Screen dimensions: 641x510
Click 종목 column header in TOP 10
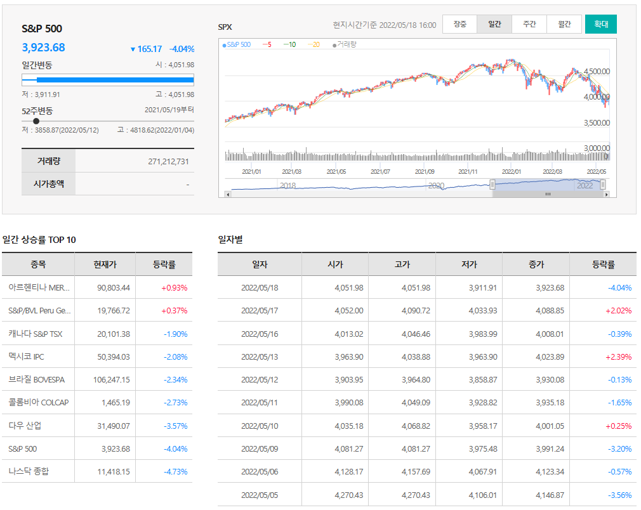[x=38, y=265]
